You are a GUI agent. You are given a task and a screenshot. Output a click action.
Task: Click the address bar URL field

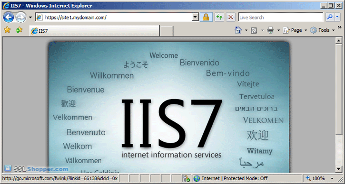[x=114, y=18]
